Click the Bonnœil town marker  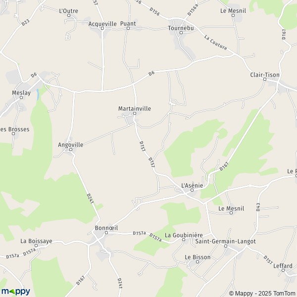106,233
